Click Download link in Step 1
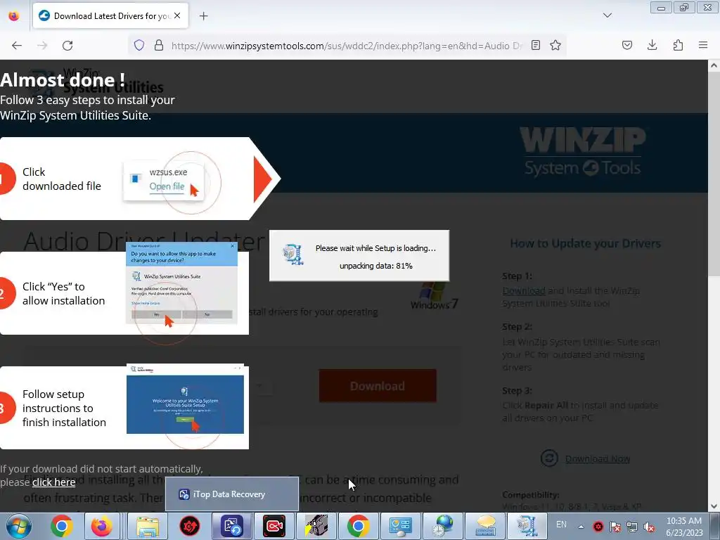720x540 pixels. coord(524,290)
